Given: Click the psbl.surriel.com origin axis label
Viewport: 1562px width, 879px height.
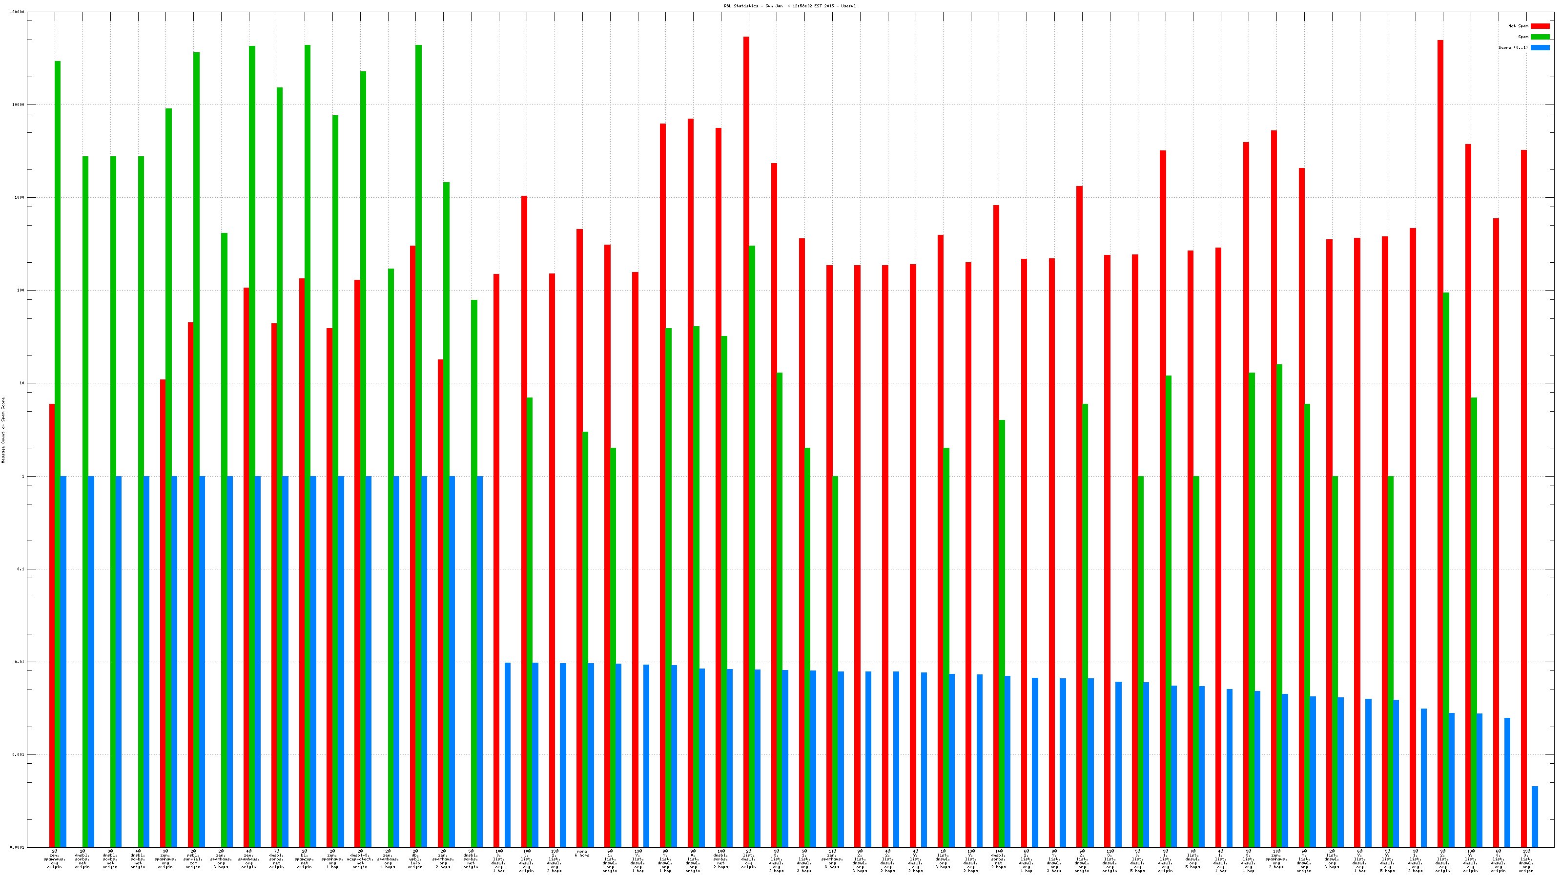Looking at the screenshot, I should (x=193, y=859).
